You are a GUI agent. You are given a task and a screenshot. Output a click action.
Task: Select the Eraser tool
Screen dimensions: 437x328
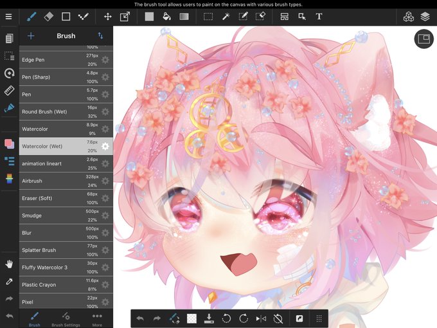(48, 17)
